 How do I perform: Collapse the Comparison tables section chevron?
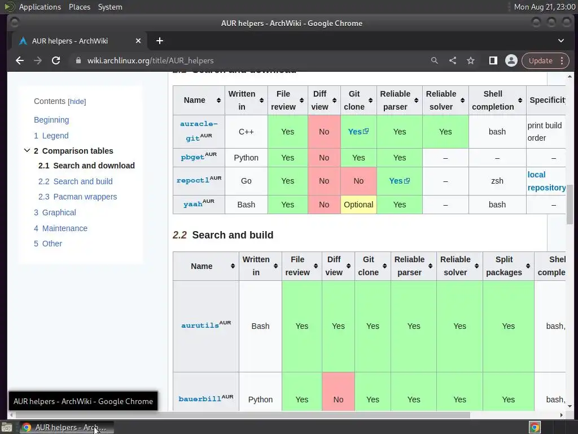pos(27,150)
